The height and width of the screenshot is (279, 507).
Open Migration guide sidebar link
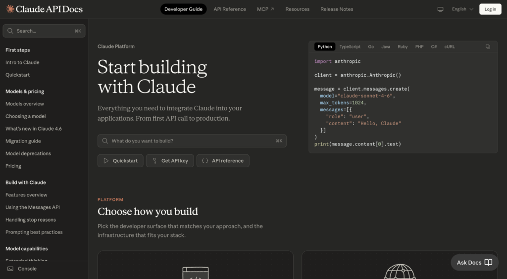click(23, 141)
